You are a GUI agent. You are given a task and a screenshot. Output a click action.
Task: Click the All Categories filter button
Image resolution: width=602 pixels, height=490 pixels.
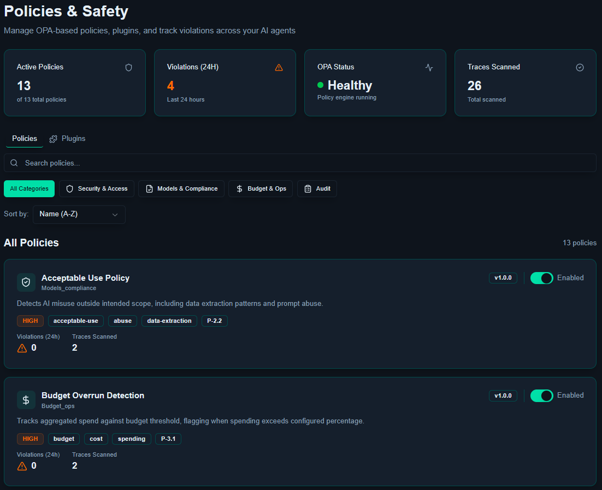pyautogui.click(x=29, y=189)
